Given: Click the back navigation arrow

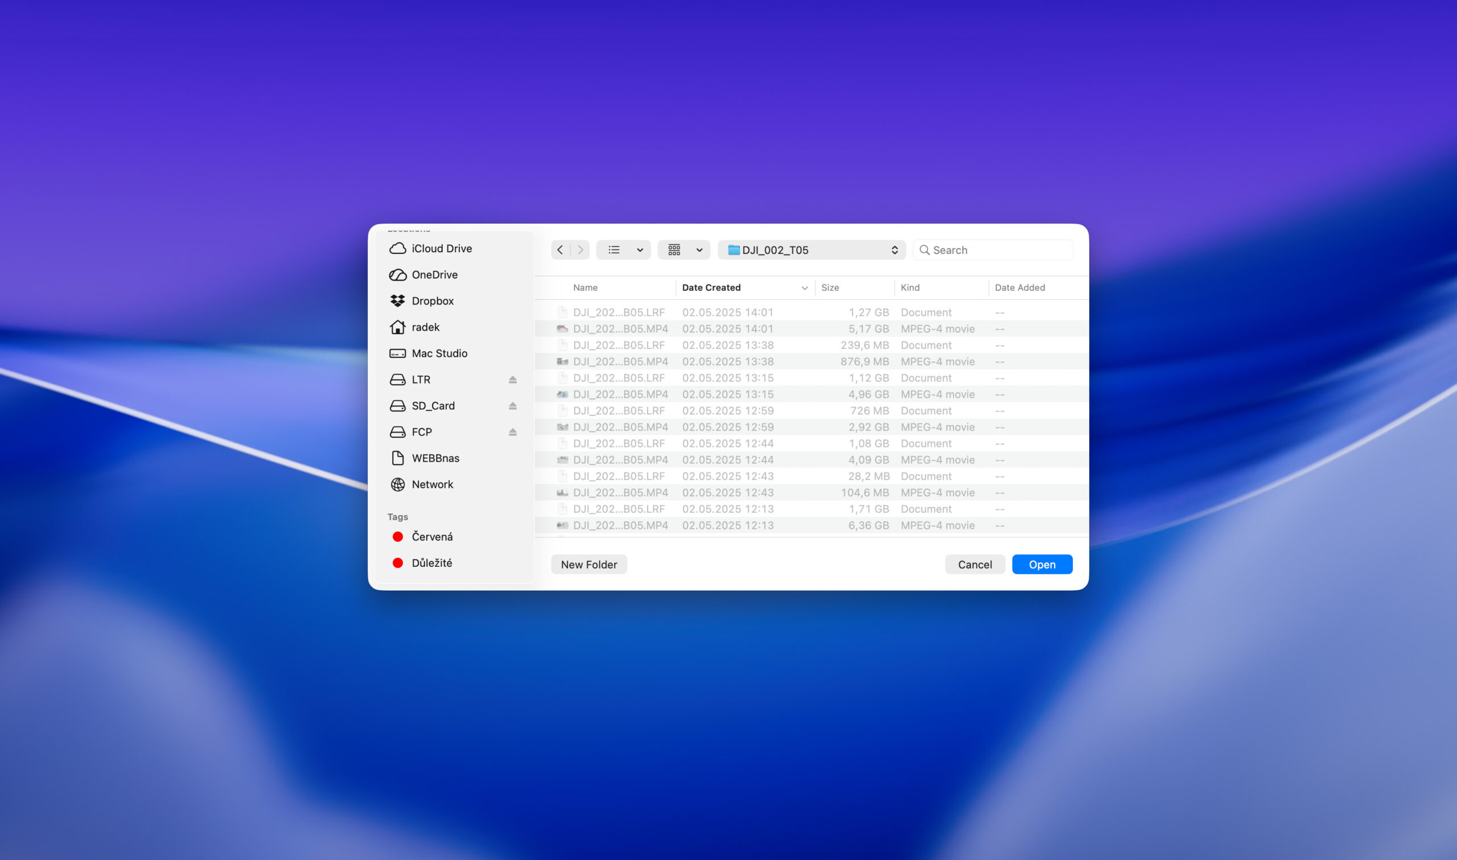Looking at the screenshot, I should coord(559,250).
